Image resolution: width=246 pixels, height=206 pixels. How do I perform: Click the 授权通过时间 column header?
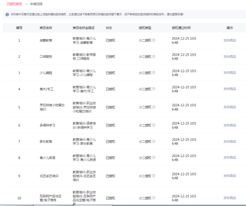(x=181, y=28)
